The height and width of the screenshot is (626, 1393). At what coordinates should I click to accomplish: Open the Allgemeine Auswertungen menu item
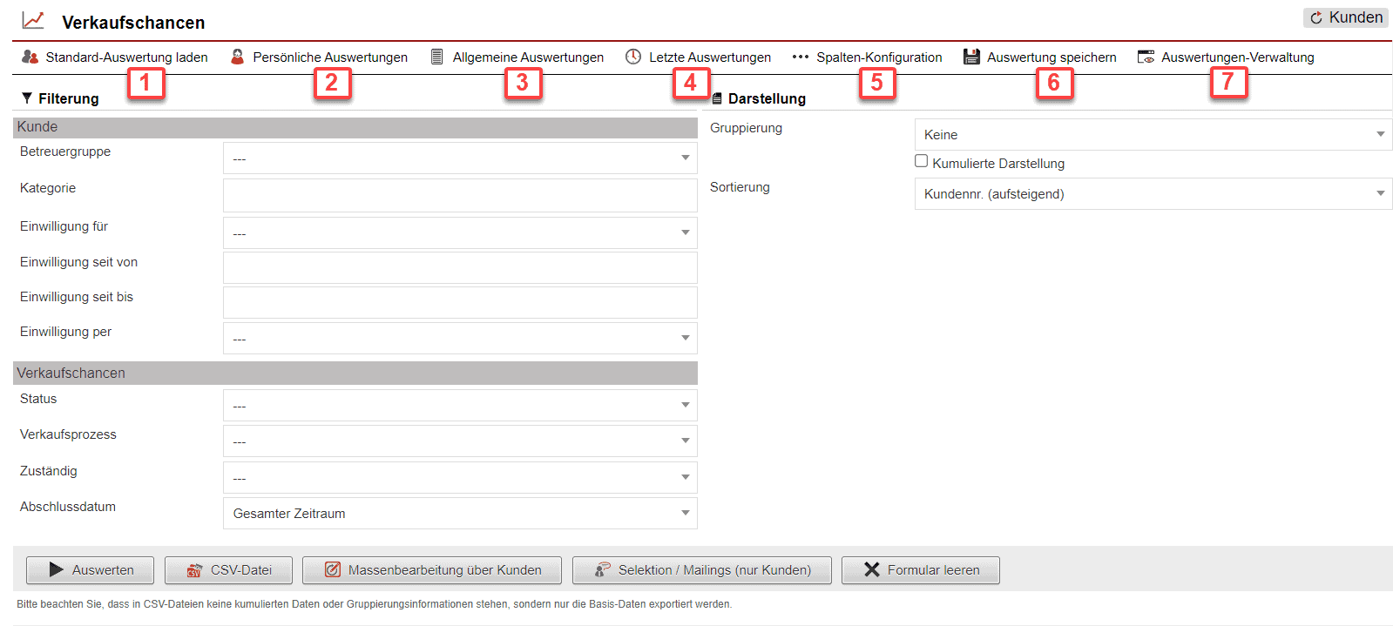[x=528, y=57]
